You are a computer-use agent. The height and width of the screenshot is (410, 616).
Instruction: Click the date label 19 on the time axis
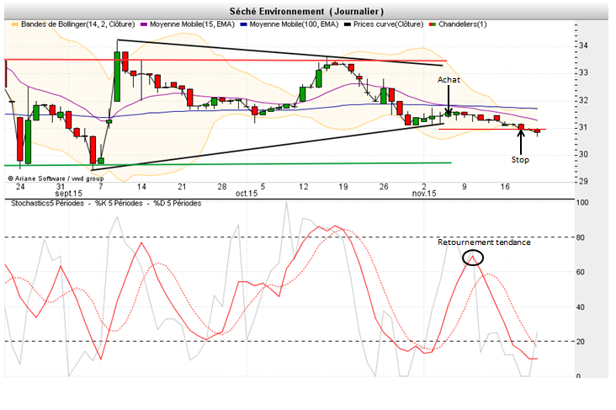click(343, 186)
